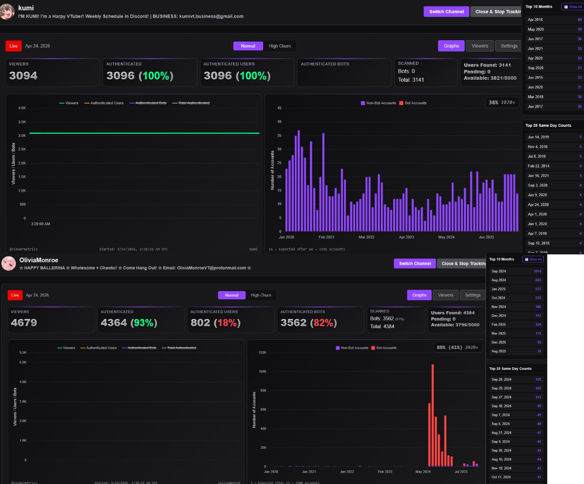Click the purple Non-Bot Accounts legend square in kumi's chart

pyautogui.click(x=363, y=103)
